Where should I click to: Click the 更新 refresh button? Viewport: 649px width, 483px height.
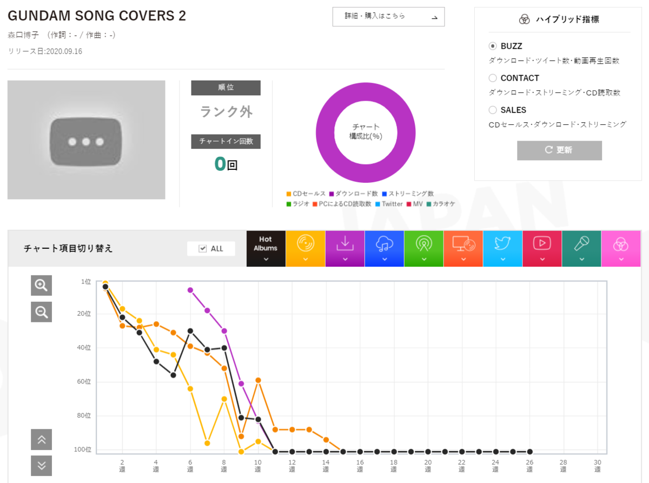click(559, 150)
